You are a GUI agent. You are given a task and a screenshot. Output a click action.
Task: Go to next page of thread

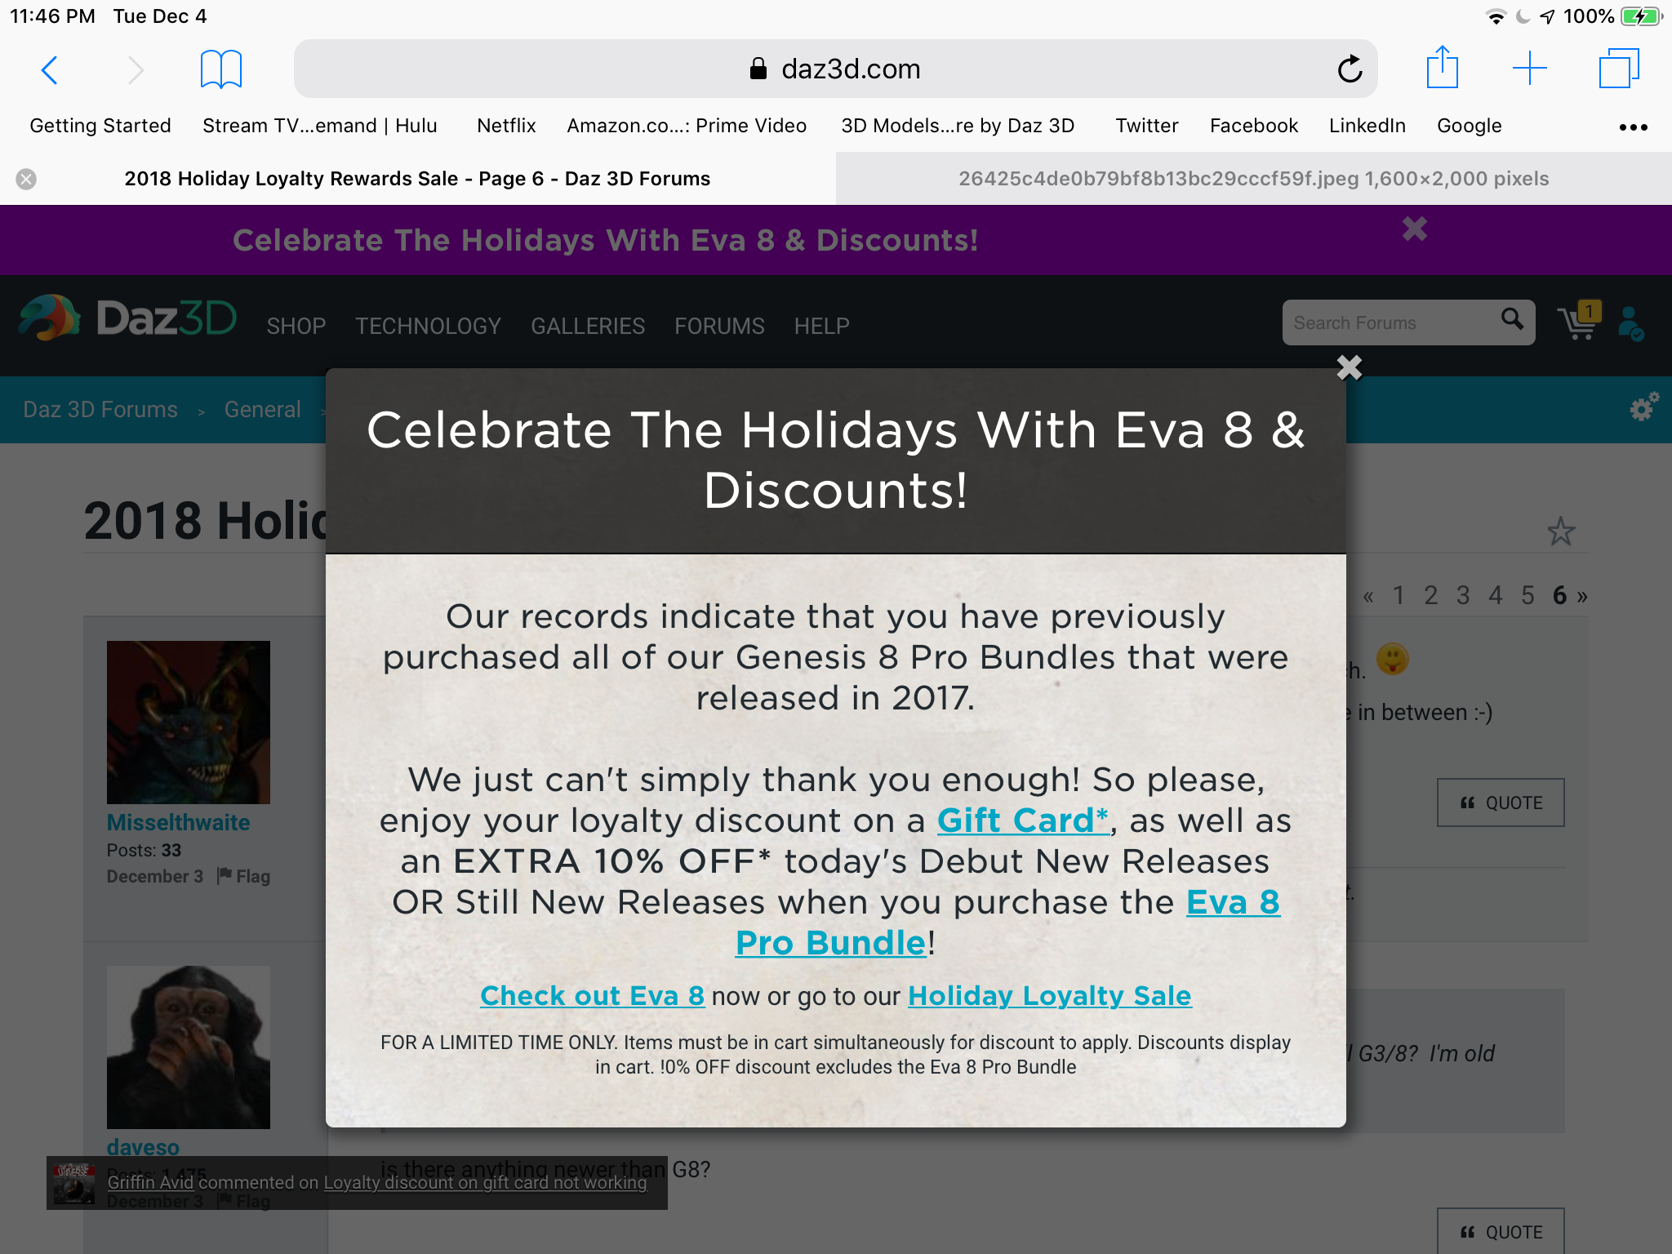pyautogui.click(x=1582, y=597)
